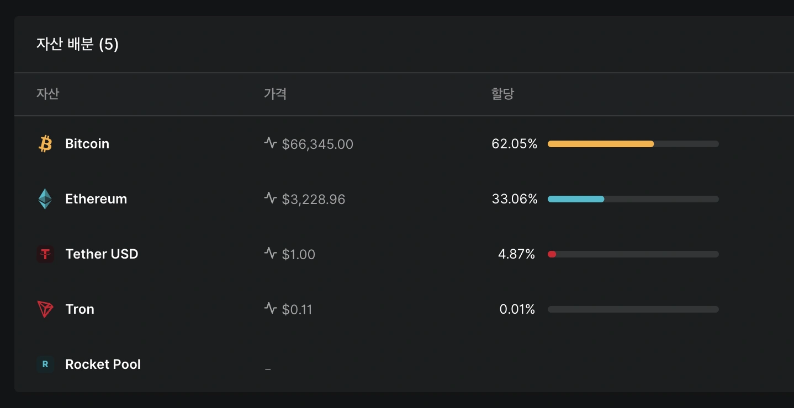
Task: Open the price chart icon beside $0.11
Action: [x=270, y=308]
